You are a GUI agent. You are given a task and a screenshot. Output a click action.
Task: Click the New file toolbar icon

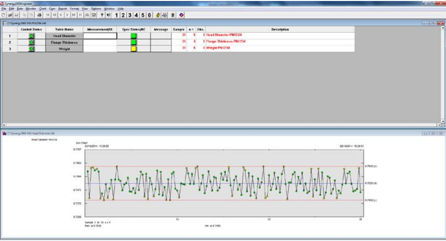click(4, 15)
